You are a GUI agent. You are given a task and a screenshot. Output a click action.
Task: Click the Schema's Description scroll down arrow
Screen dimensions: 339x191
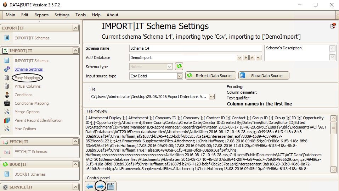pos(332,57)
